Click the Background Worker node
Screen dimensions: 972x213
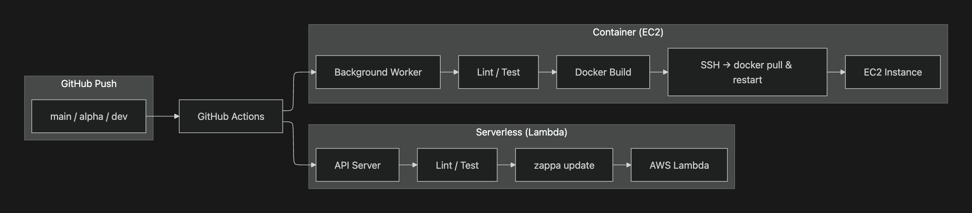tap(378, 72)
